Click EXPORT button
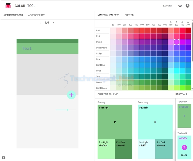Viewport: 193px width, 161px height. click(x=167, y=6)
